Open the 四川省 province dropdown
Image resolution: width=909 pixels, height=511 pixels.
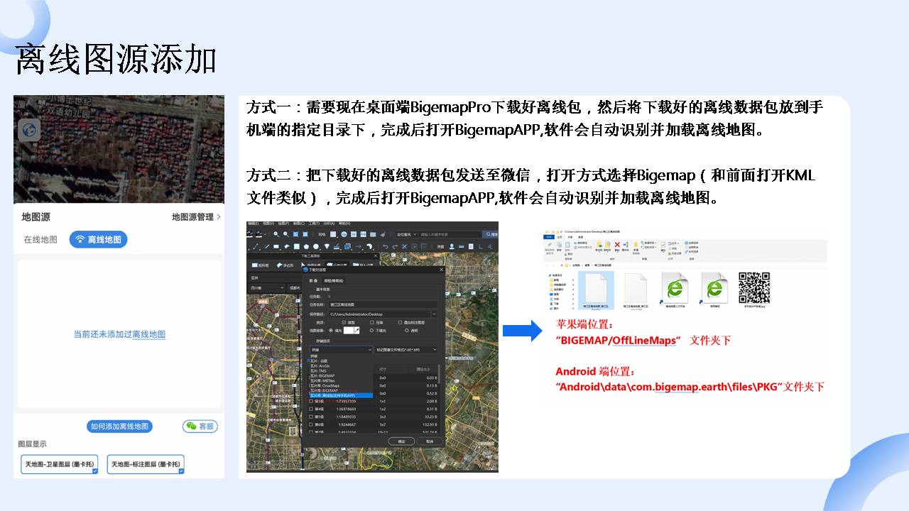click(267, 287)
